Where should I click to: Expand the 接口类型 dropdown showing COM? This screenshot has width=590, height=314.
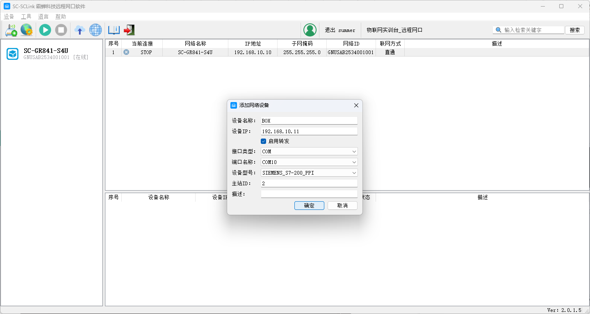[309, 152]
